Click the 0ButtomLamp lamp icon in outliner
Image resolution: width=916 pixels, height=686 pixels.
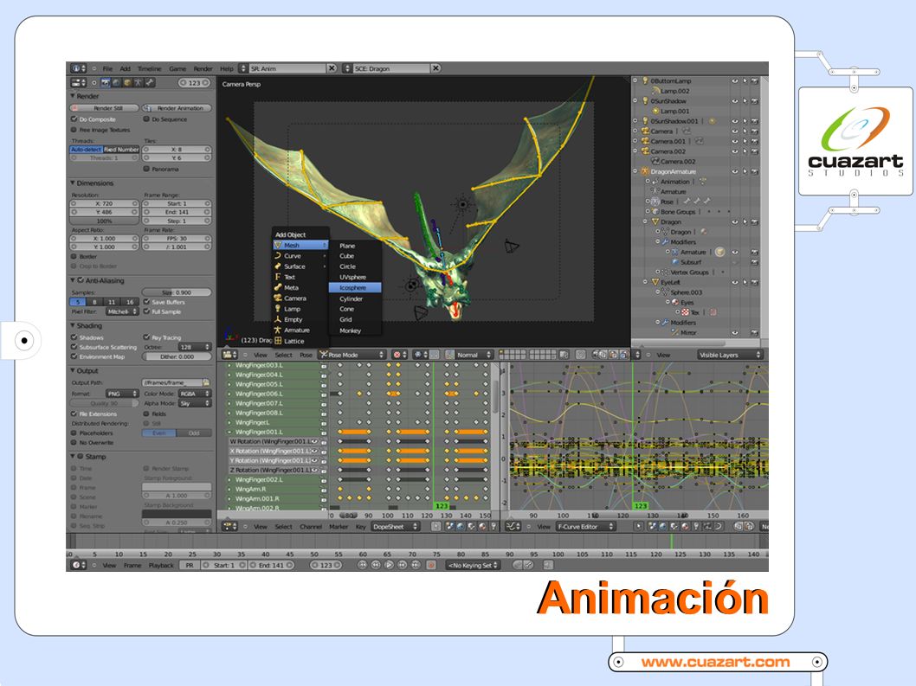(x=645, y=80)
